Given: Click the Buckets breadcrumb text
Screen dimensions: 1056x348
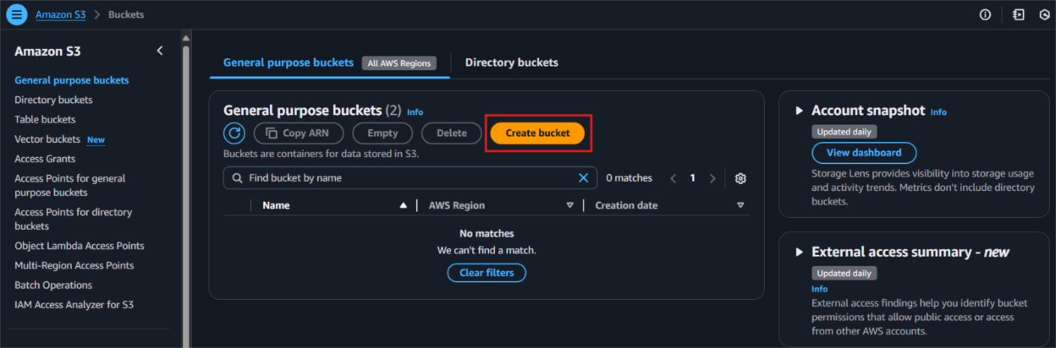Looking at the screenshot, I should (126, 14).
